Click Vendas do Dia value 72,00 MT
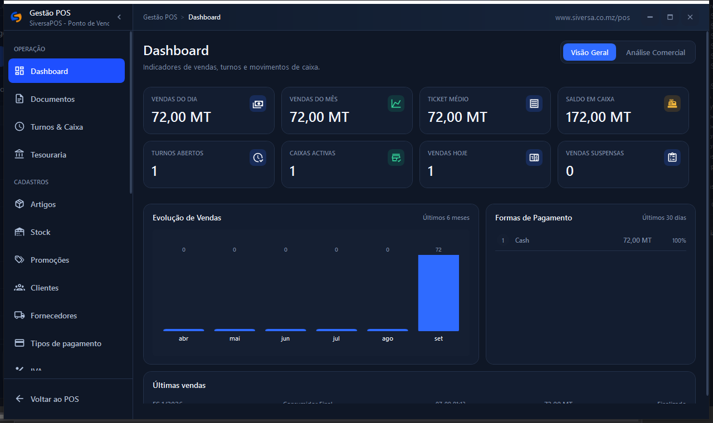 pos(181,117)
